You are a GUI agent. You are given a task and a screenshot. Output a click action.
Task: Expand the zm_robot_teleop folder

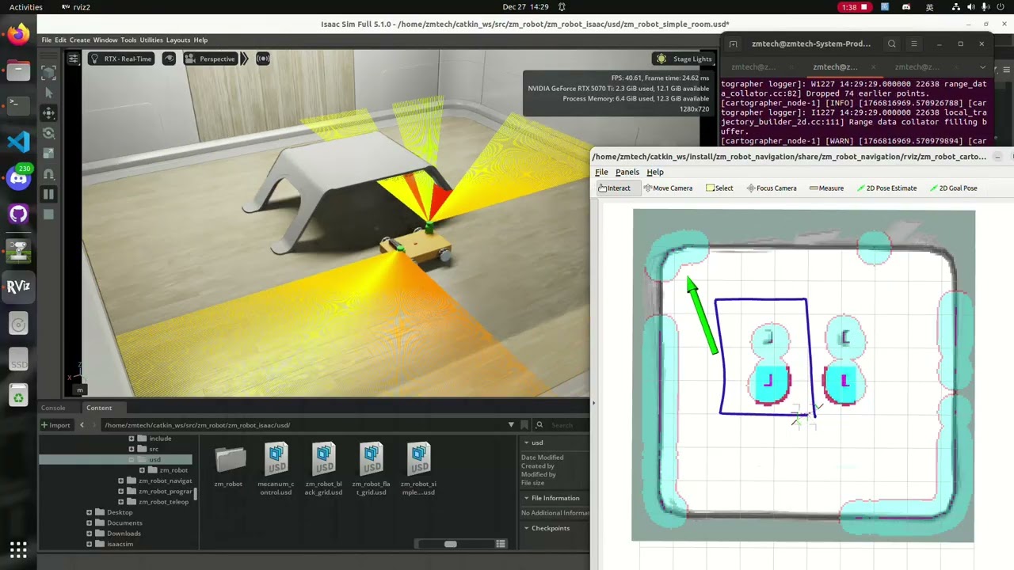[121, 502]
